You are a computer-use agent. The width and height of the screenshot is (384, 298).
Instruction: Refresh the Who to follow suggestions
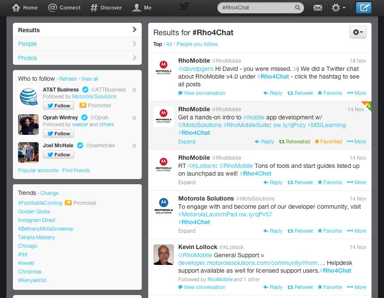click(68, 79)
